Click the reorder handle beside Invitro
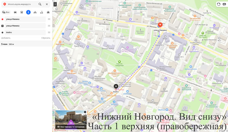This screenshot has width=228, height=132. point(49,32)
